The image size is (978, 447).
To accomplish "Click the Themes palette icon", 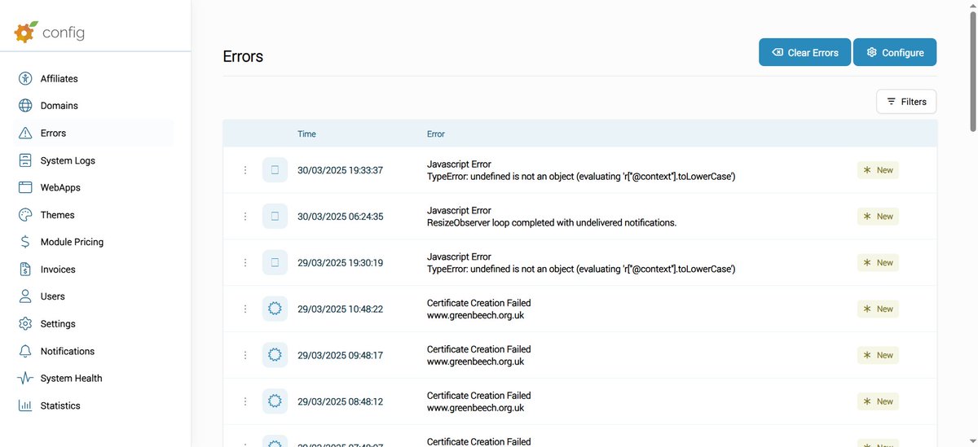I will point(25,215).
